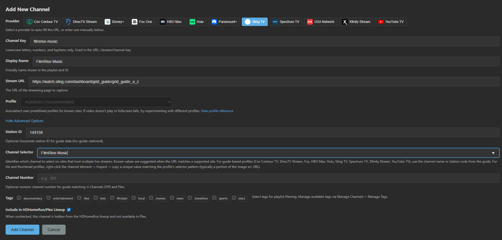Select the Paramount+ provider icon

(x=214, y=22)
